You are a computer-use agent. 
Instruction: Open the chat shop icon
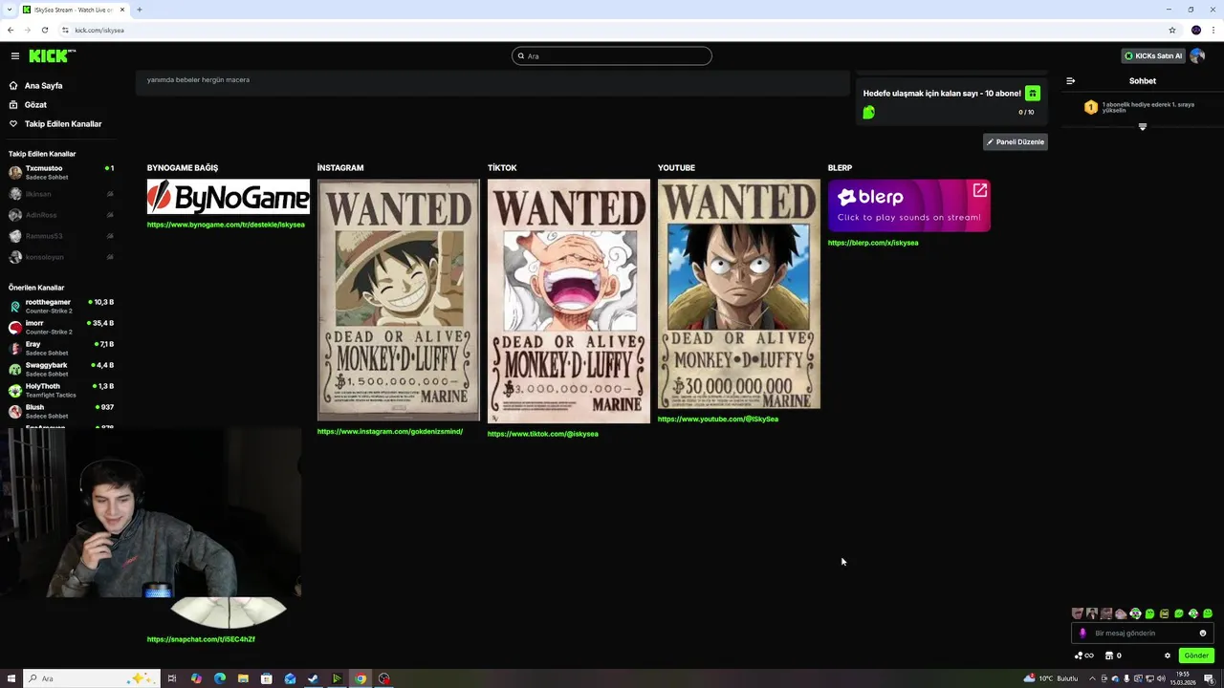(1109, 656)
